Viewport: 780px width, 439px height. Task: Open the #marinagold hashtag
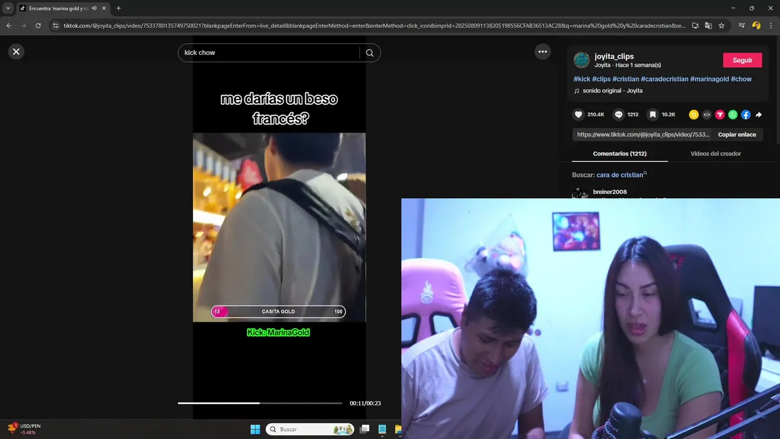click(709, 79)
